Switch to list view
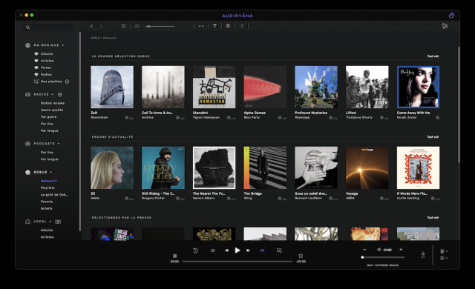The height and width of the screenshot is (289, 475). pyautogui.click(x=137, y=26)
